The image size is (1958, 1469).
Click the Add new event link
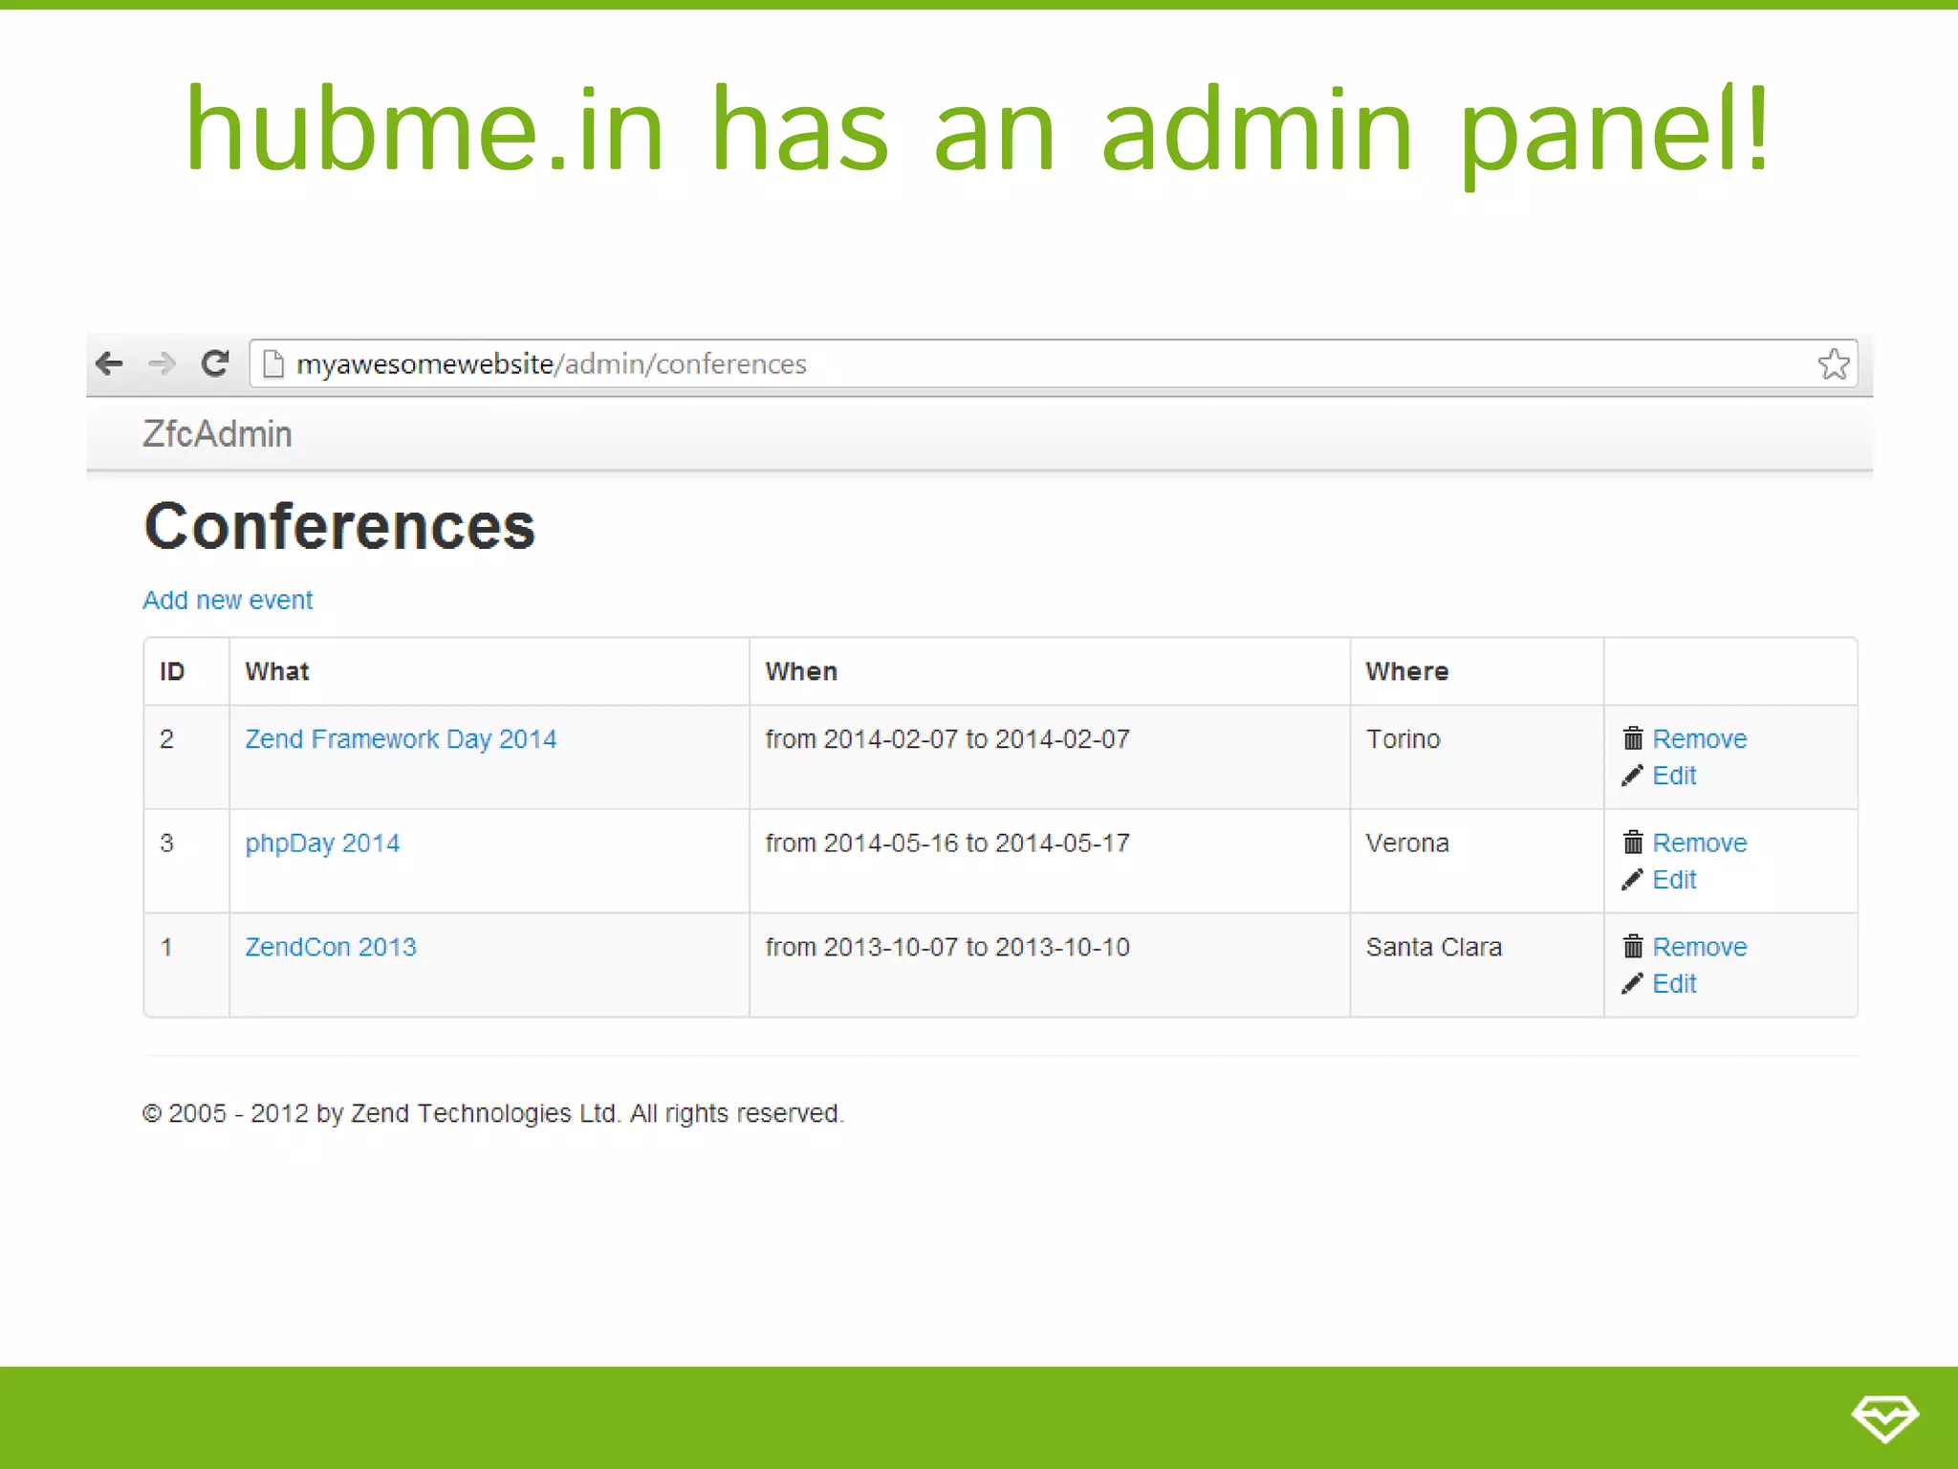tap(228, 600)
